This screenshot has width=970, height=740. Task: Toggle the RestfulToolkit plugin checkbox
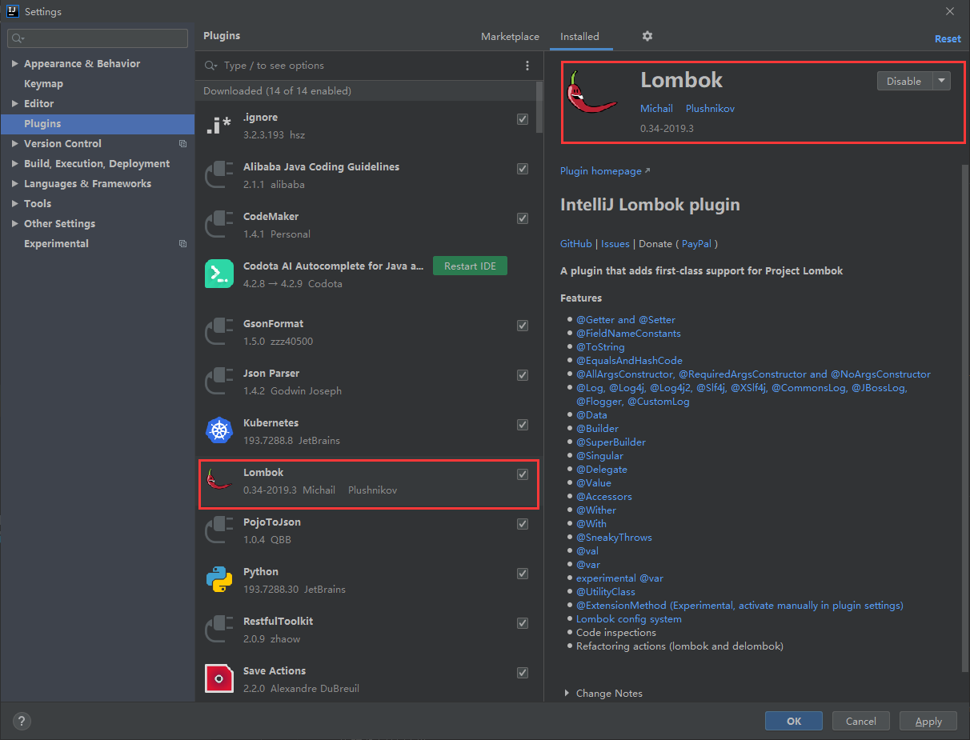(x=523, y=623)
